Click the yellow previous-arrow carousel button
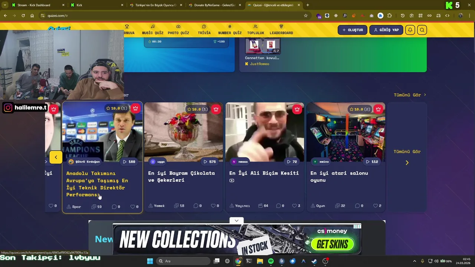The width and height of the screenshot is (475, 267). pos(56,157)
